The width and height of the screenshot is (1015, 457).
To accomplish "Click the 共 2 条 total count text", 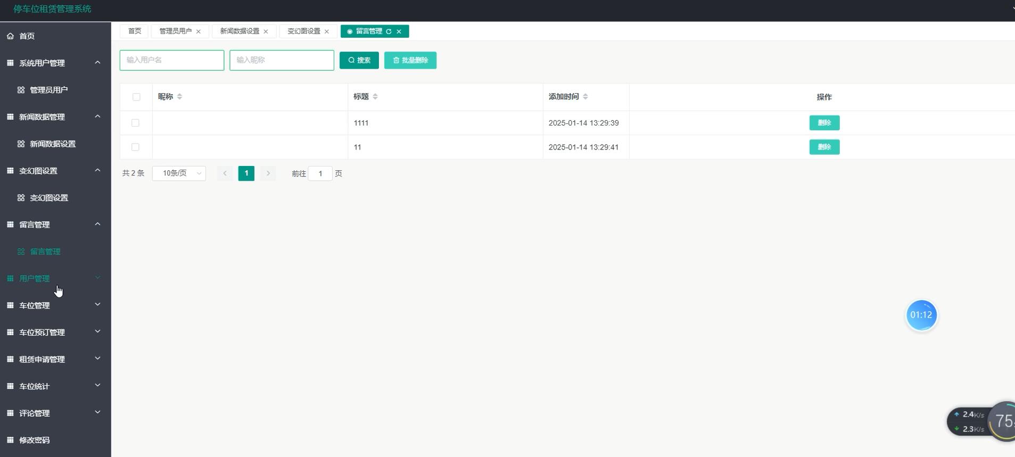I will coord(133,173).
